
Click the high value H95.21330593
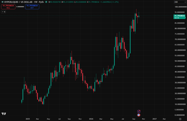68,2
